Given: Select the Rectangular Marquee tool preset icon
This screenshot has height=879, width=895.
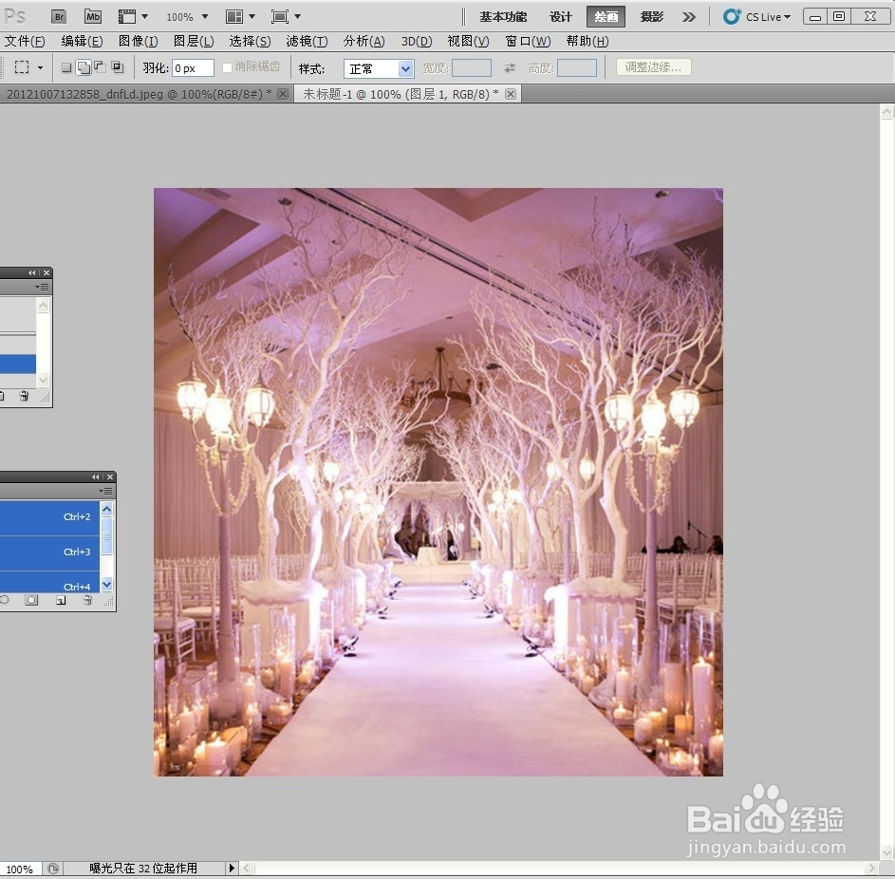Looking at the screenshot, I should 22,67.
